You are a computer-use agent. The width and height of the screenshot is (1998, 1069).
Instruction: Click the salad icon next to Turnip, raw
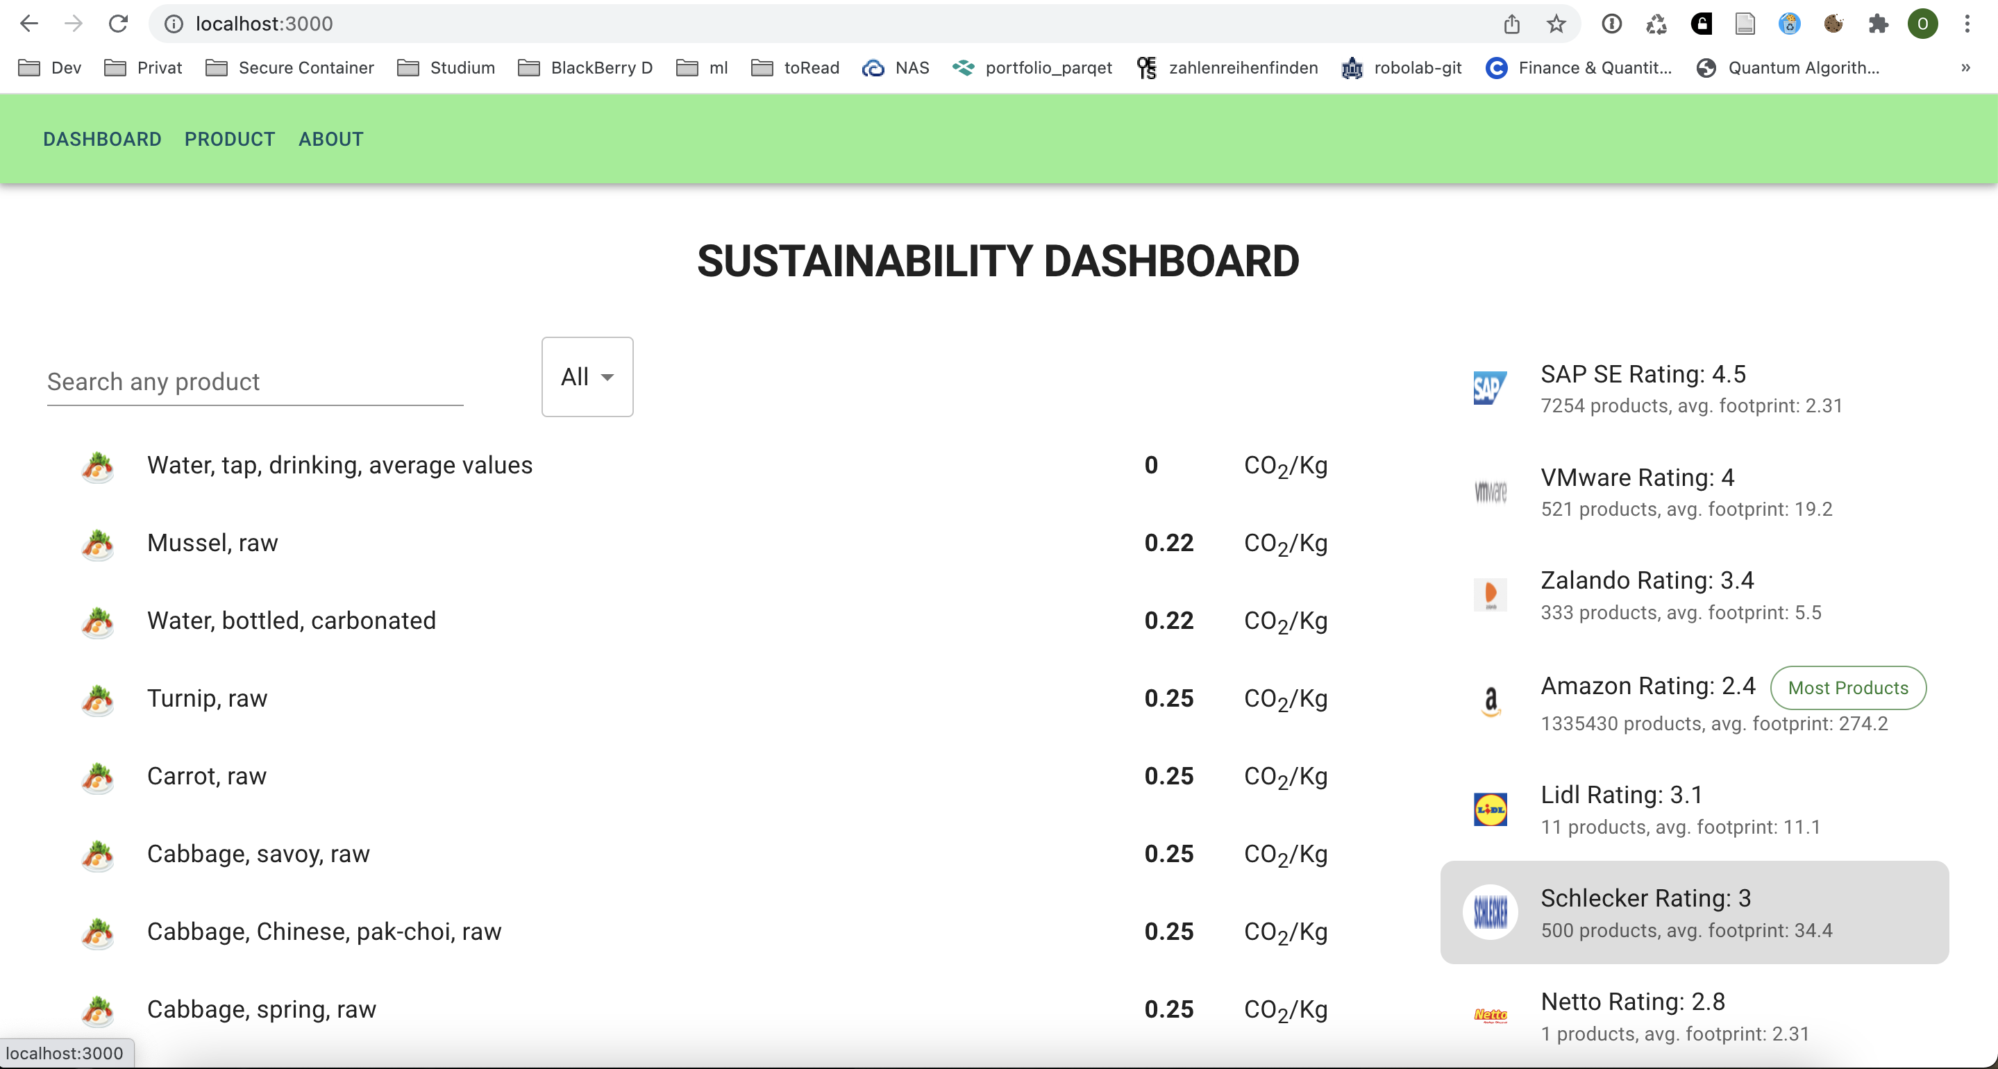(x=98, y=700)
